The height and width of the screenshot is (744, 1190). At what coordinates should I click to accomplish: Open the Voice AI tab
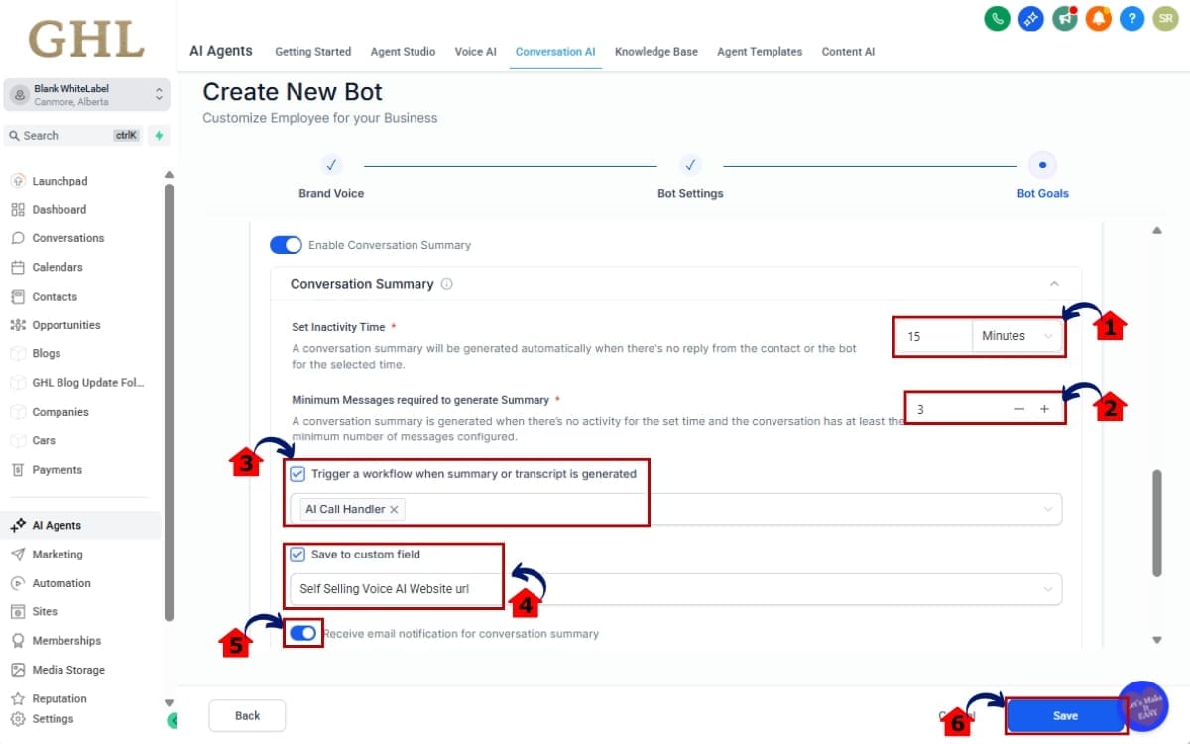point(475,52)
